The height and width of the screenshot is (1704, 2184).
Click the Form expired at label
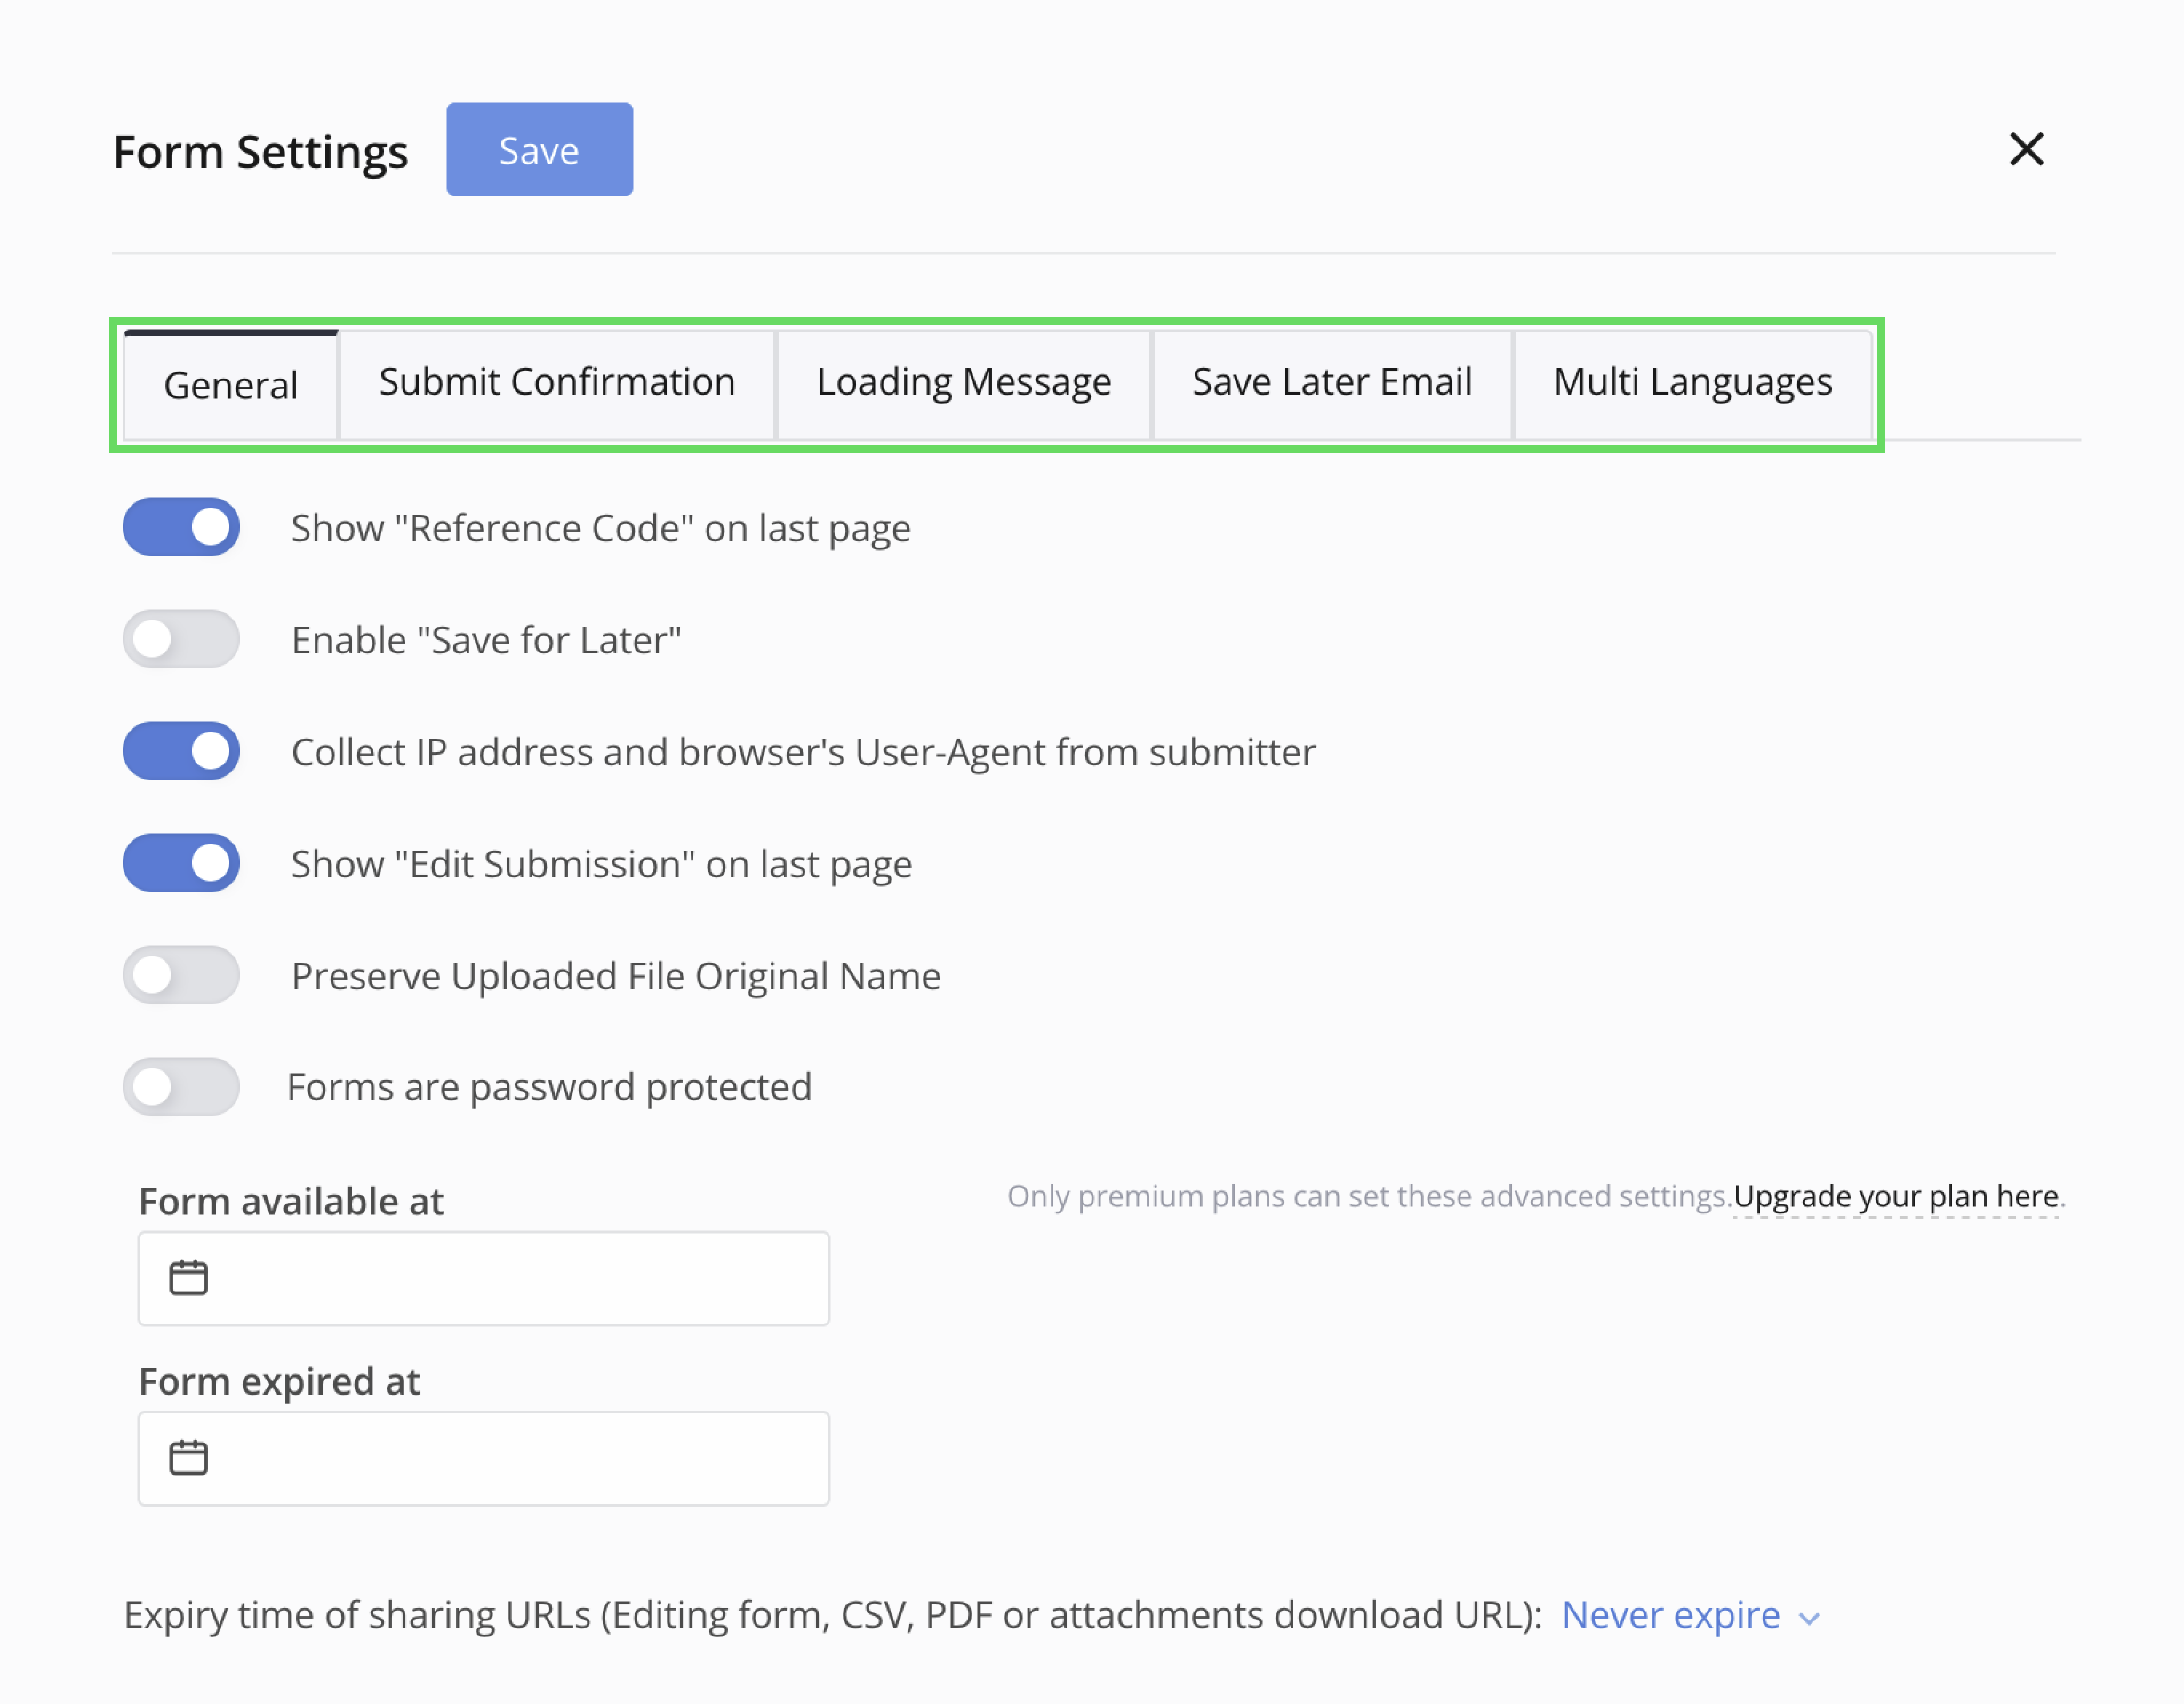point(279,1381)
